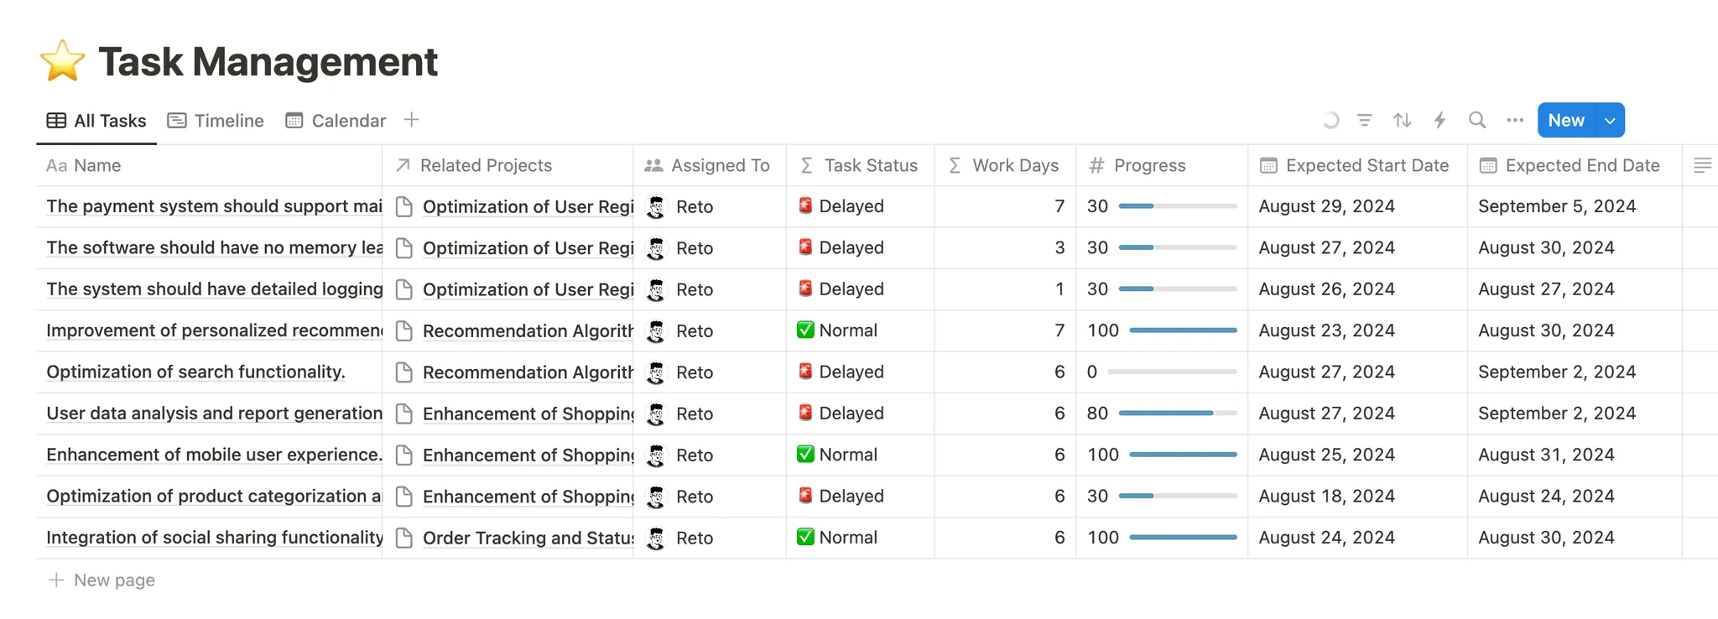The height and width of the screenshot is (619, 1718).
Task: Add a new view with plus icon
Action: 411,120
